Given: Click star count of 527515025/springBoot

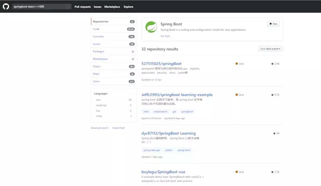Looking at the screenshot, I should (x=275, y=64).
